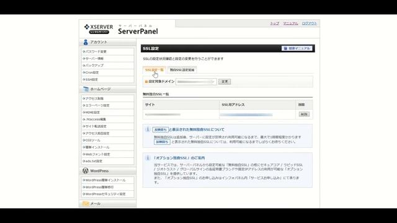Open パスワード変更 in sidebar
Image resolution: width=397 pixels, height=223 pixels.
click(x=107, y=51)
